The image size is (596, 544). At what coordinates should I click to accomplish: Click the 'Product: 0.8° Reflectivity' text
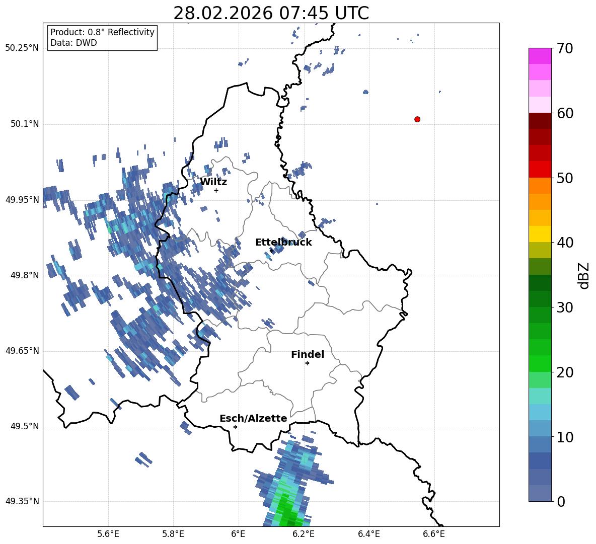click(x=102, y=32)
